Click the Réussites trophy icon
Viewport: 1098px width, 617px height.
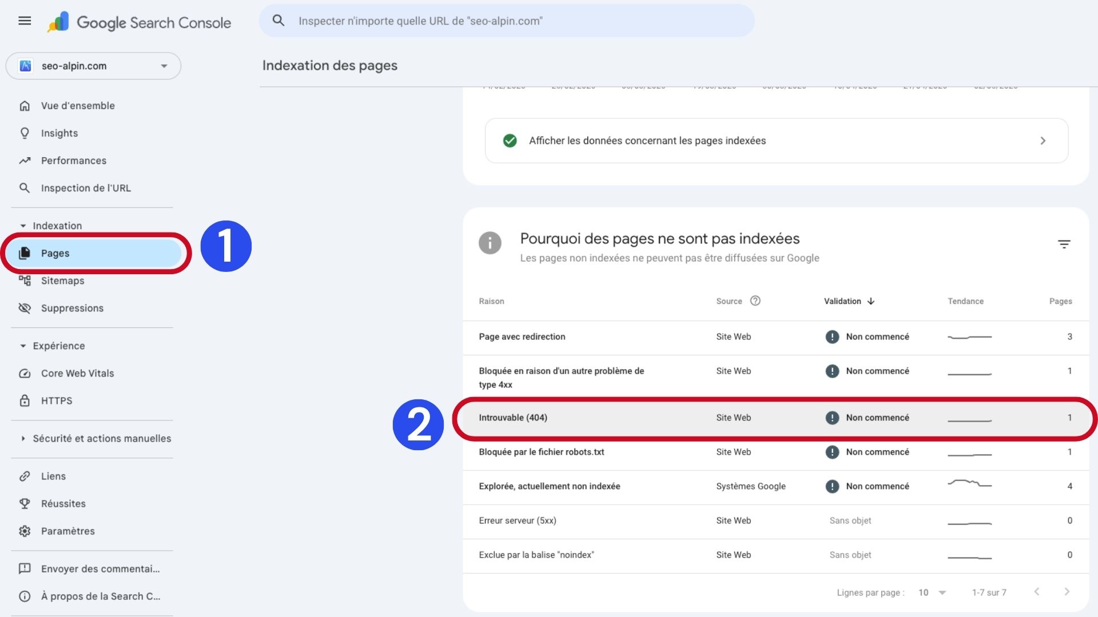(x=25, y=503)
